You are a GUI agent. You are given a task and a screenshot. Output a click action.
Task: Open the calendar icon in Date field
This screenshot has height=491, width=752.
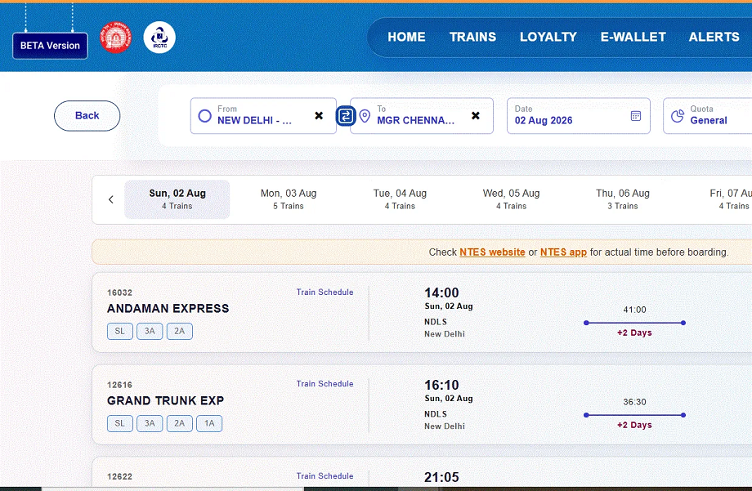pos(636,116)
